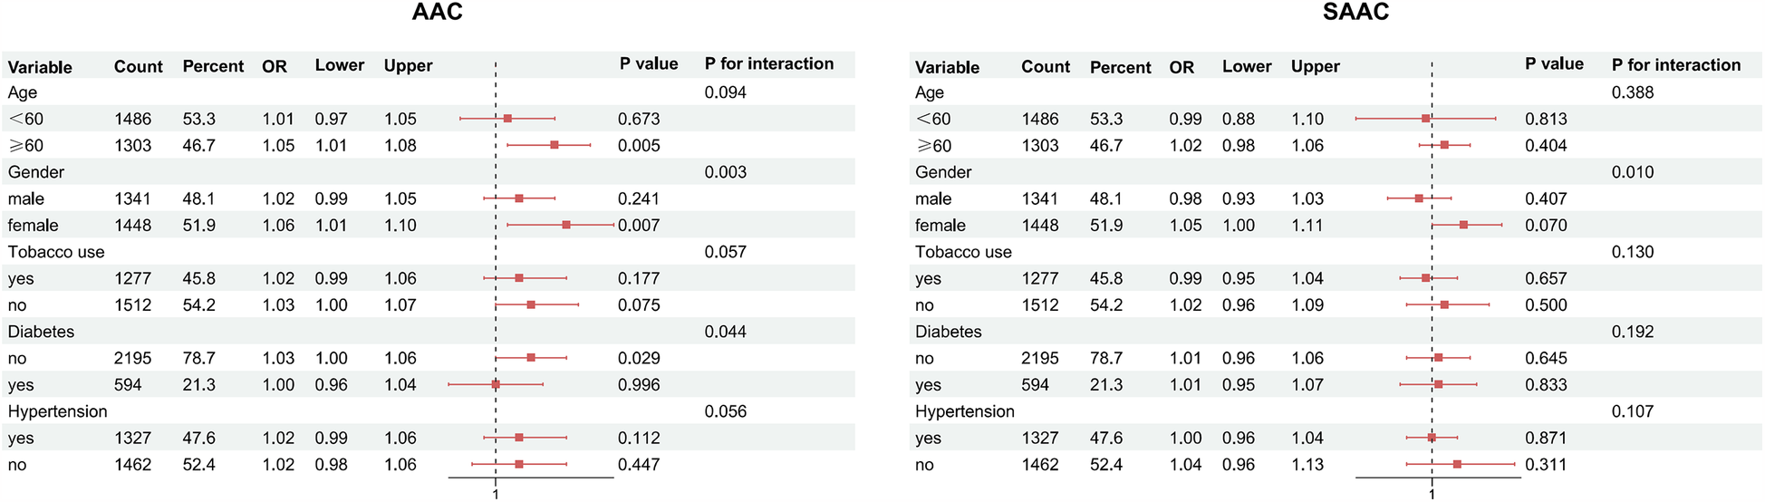The height and width of the screenshot is (502, 1765).
Task: Click the female row marker in AAC plot
Action: tap(566, 225)
